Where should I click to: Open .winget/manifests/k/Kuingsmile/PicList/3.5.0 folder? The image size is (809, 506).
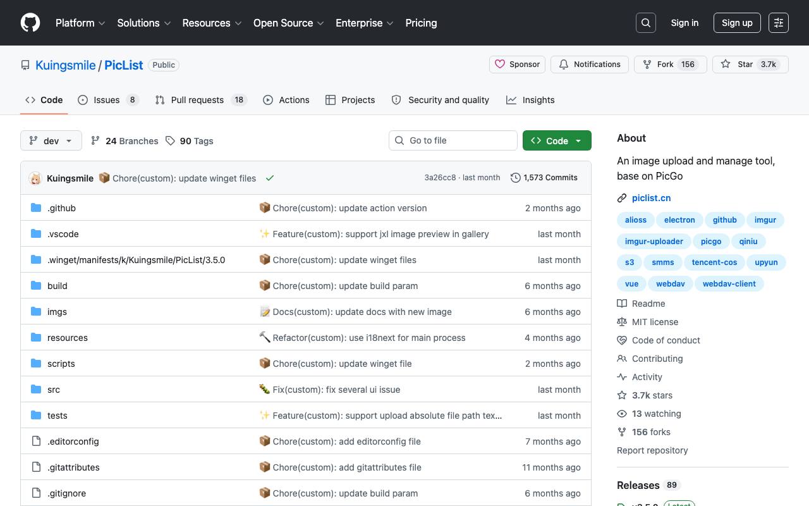click(136, 260)
